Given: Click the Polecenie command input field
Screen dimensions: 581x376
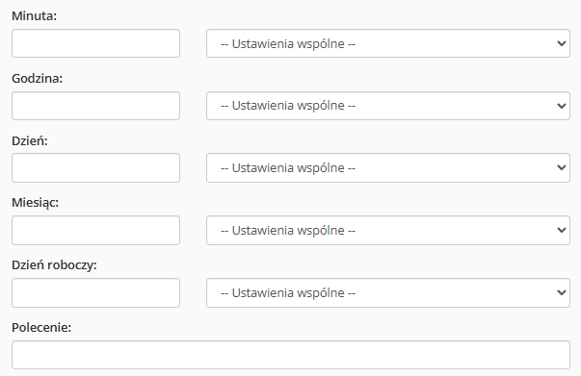Looking at the screenshot, I should [x=291, y=355].
